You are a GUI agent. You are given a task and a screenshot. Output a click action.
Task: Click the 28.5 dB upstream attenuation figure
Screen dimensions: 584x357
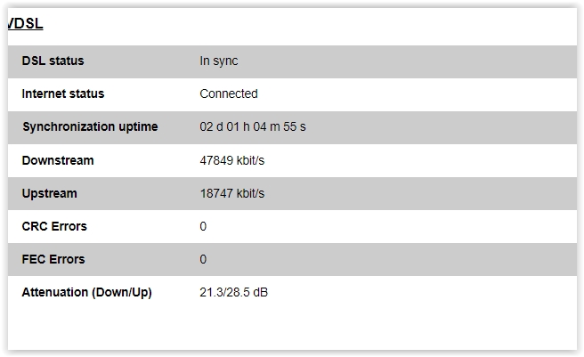coord(247,292)
